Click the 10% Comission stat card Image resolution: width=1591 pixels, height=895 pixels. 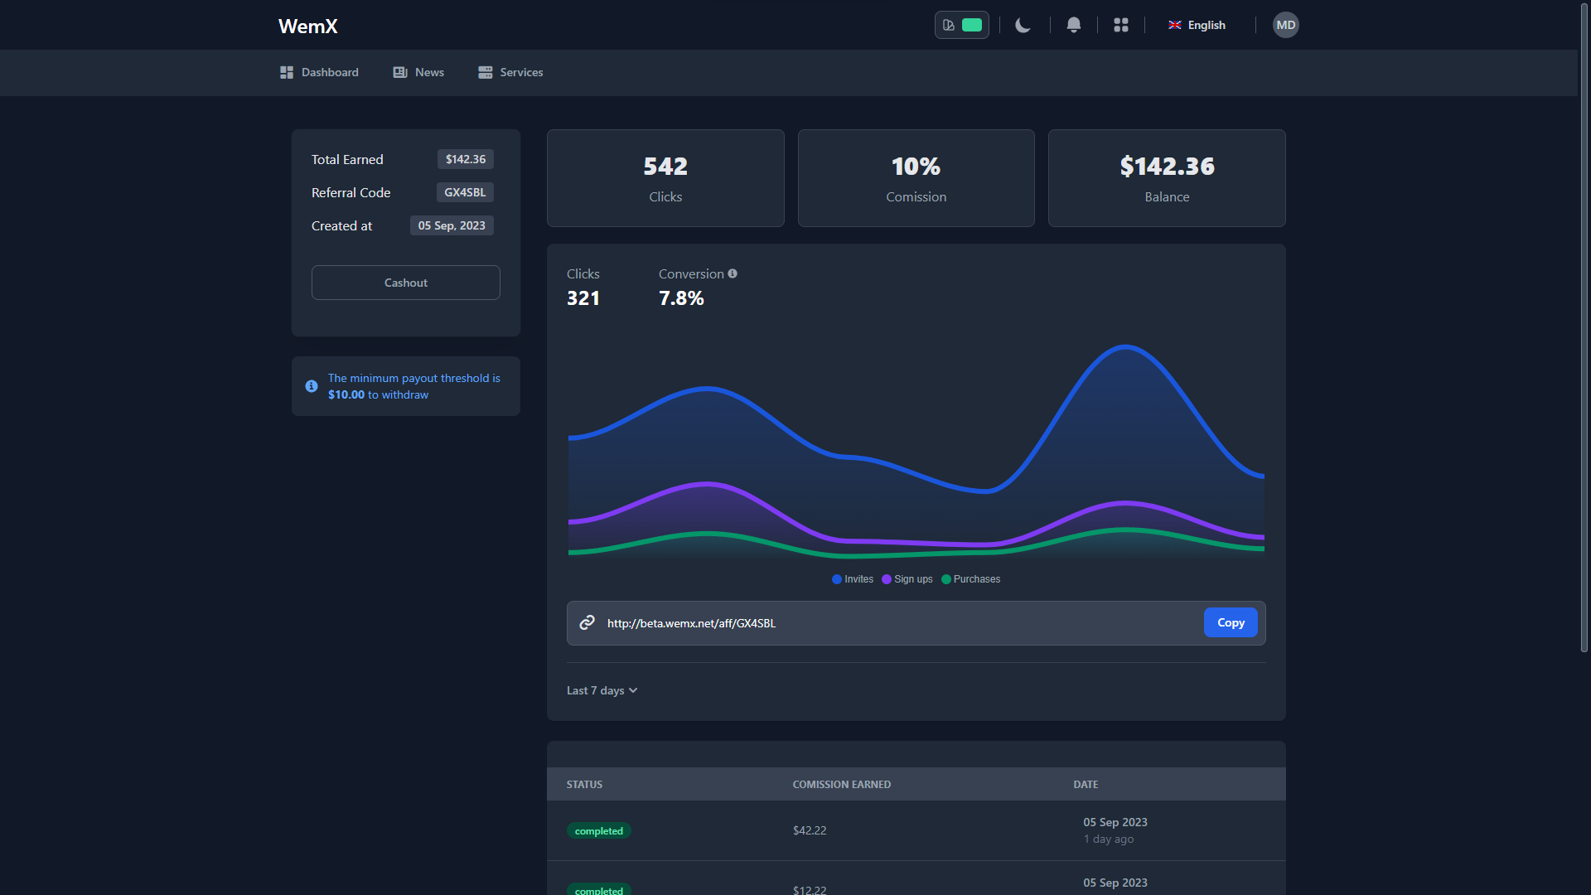pos(916,178)
